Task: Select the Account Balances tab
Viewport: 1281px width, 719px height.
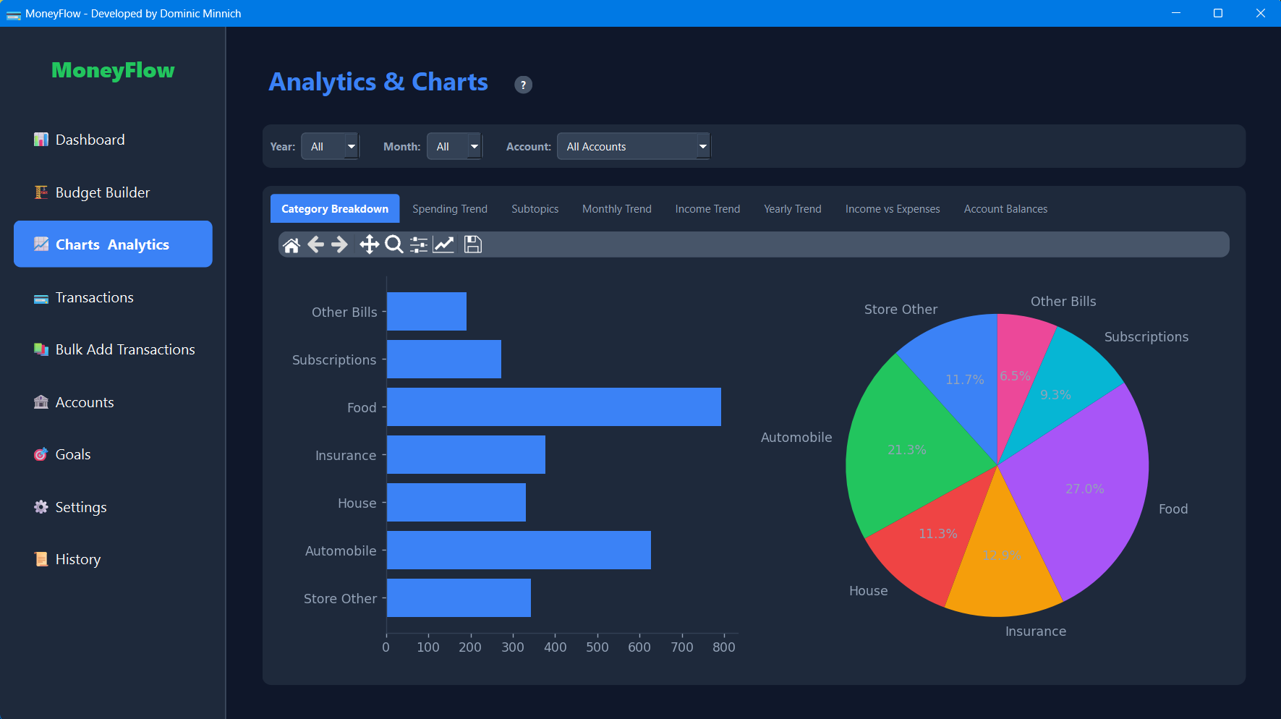Action: coord(1005,209)
